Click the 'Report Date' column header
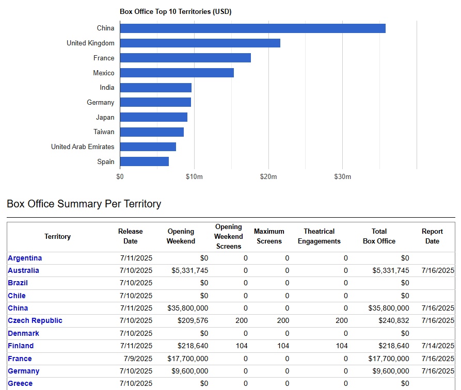 tap(432, 236)
